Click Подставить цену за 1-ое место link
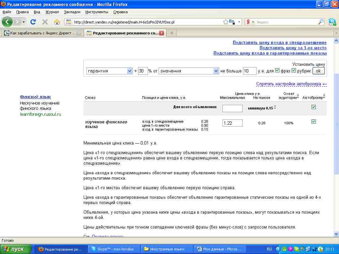Viewport: 339px width, 254px height. (x=293, y=48)
